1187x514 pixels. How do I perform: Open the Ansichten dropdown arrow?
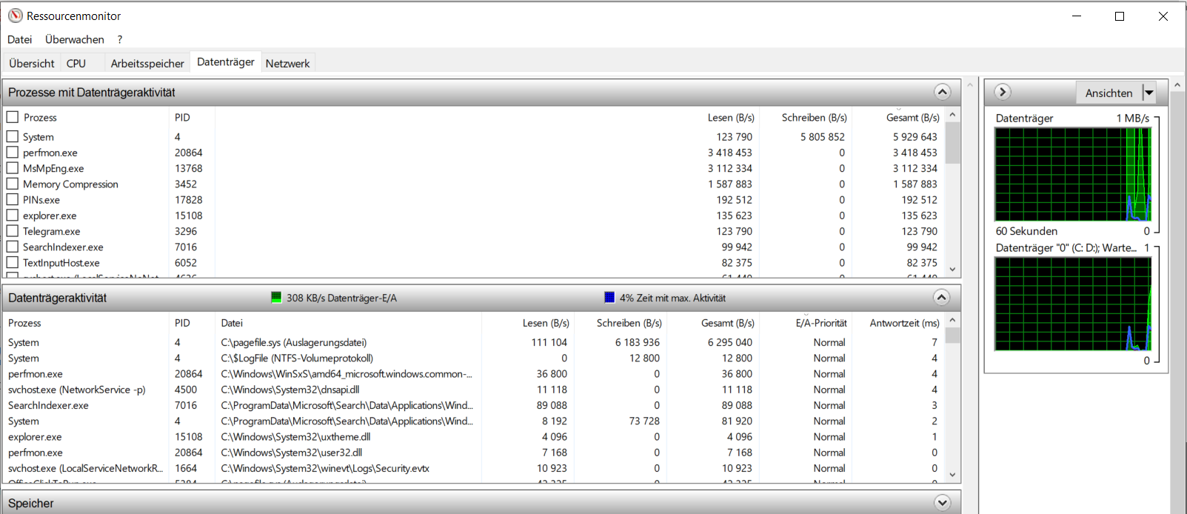(1148, 93)
